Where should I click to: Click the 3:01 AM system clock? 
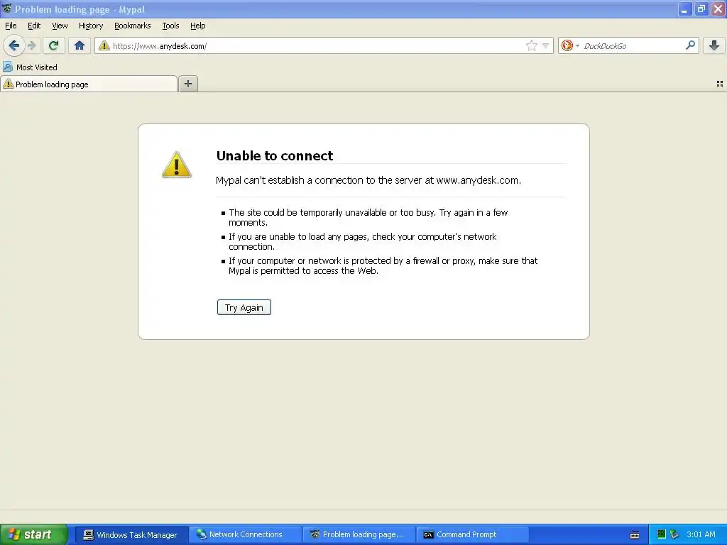point(701,534)
